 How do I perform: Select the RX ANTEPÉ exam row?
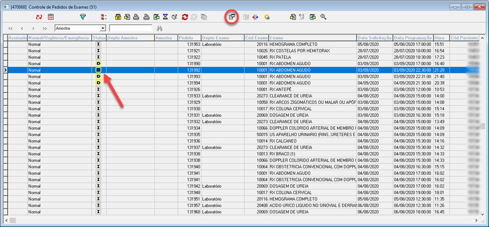[281, 89]
